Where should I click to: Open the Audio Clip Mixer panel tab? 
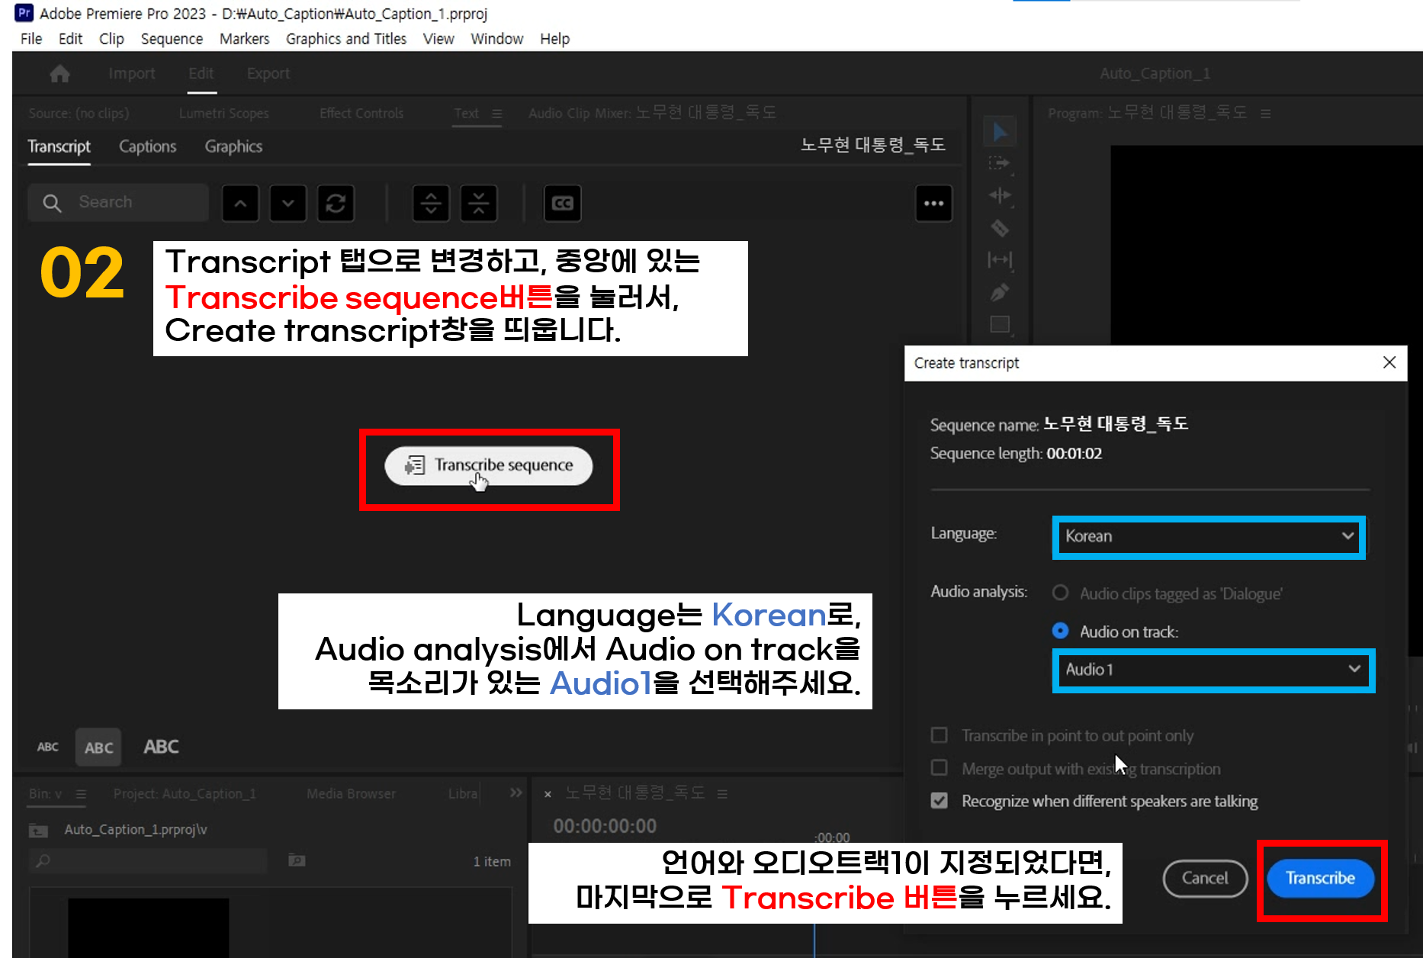pyautogui.click(x=652, y=114)
